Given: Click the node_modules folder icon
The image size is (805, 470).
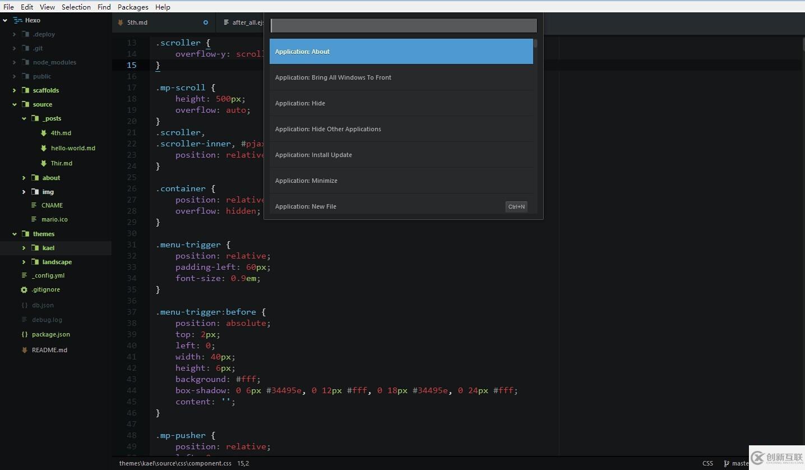Looking at the screenshot, I should click(25, 62).
